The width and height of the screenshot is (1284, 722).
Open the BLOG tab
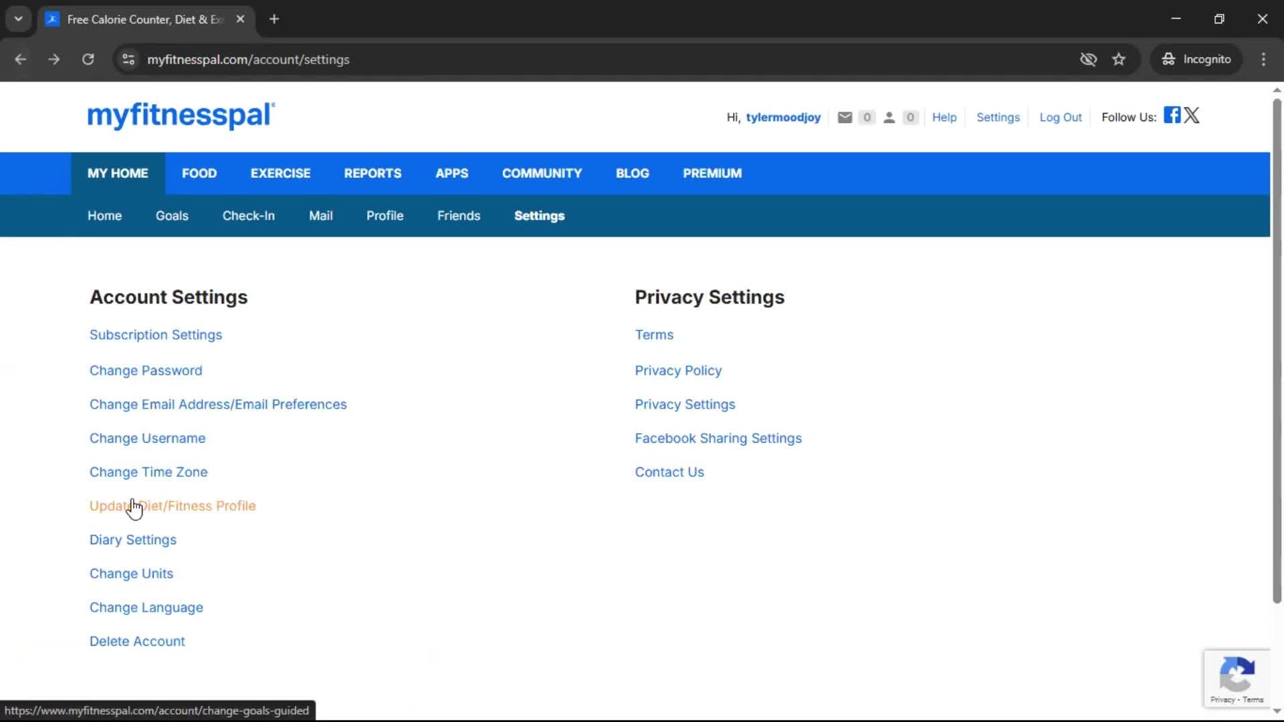coord(633,173)
